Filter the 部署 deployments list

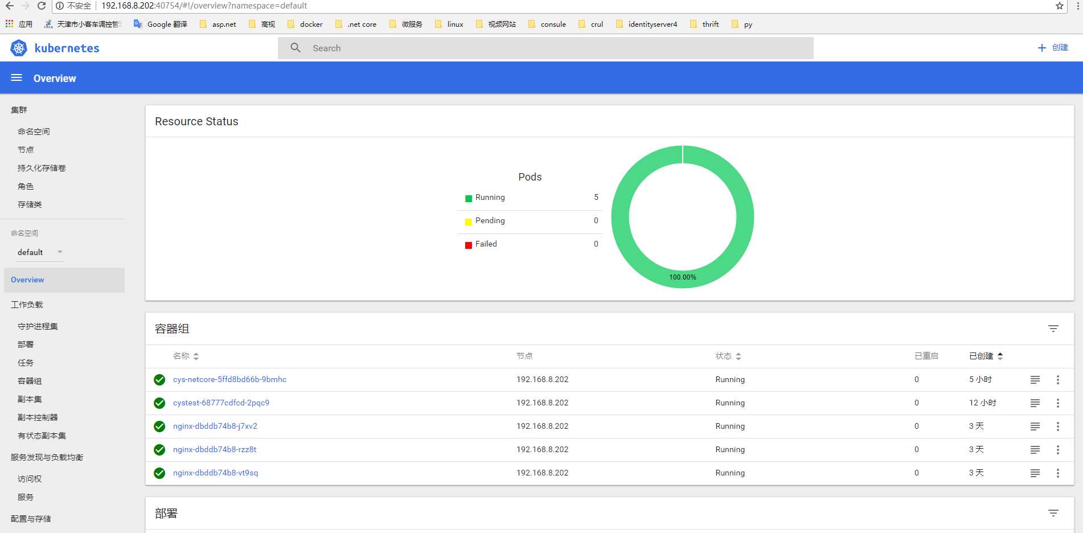(1053, 513)
